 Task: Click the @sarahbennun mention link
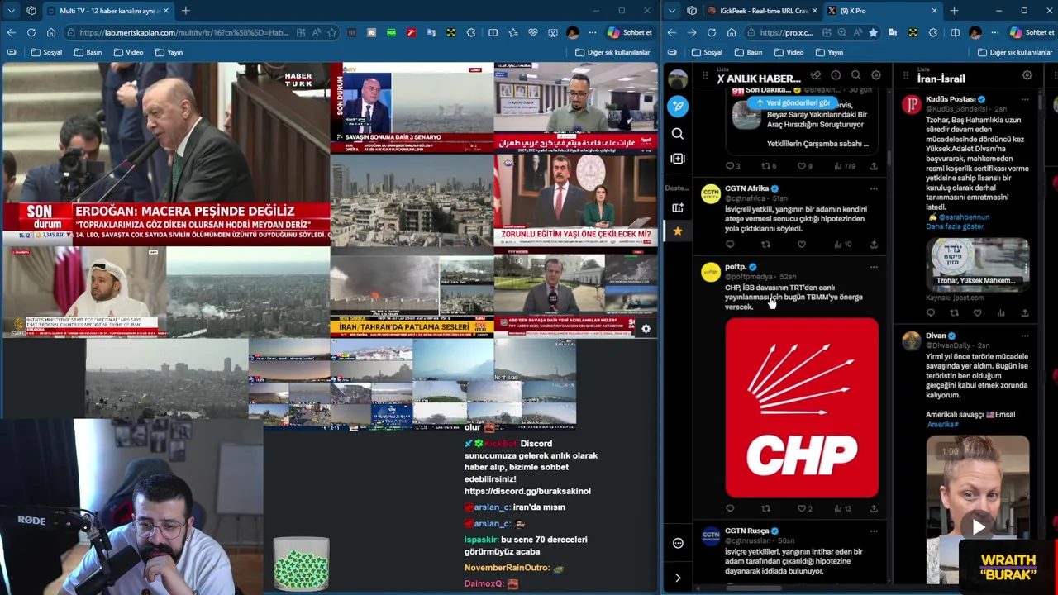963,217
